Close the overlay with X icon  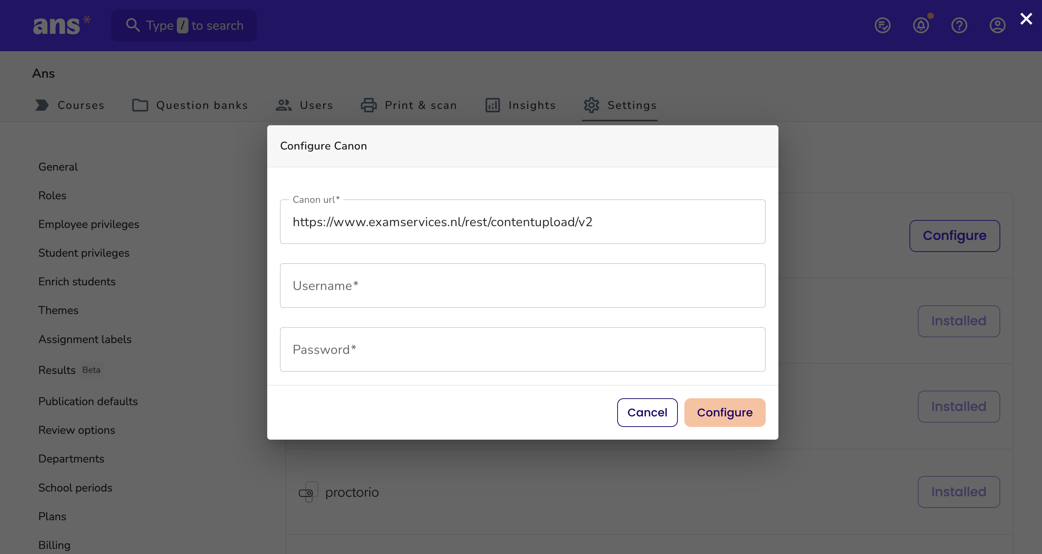[1026, 19]
